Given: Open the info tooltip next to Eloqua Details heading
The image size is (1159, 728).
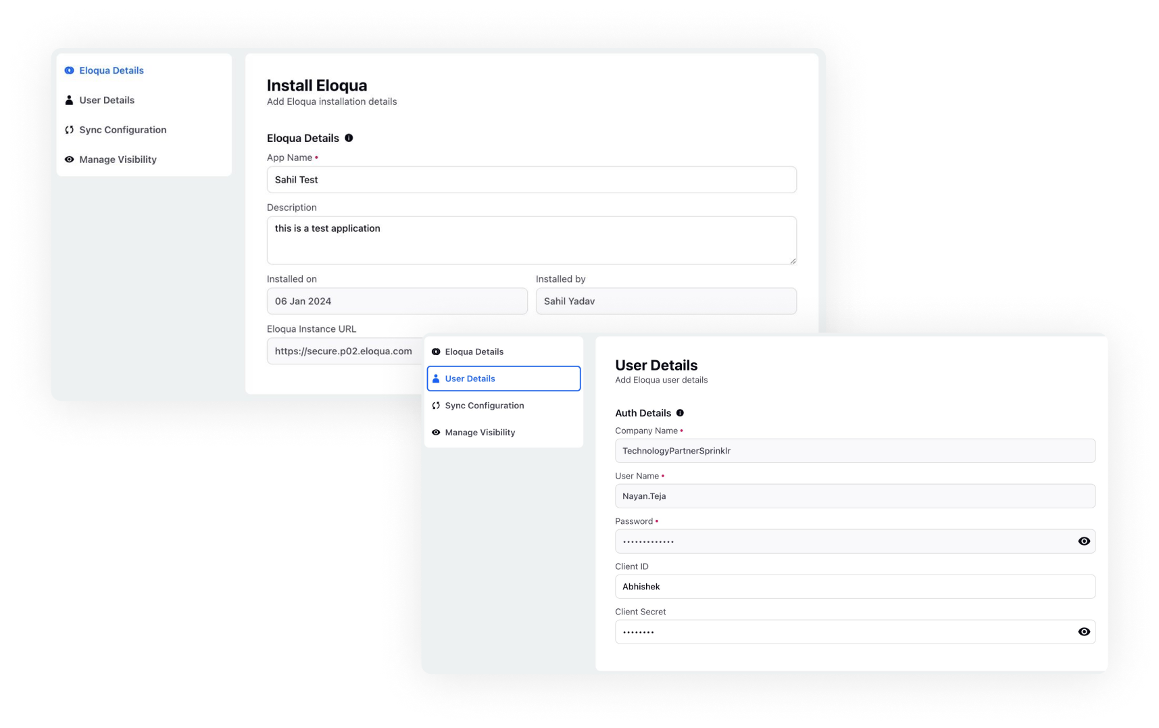Looking at the screenshot, I should 349,138.
